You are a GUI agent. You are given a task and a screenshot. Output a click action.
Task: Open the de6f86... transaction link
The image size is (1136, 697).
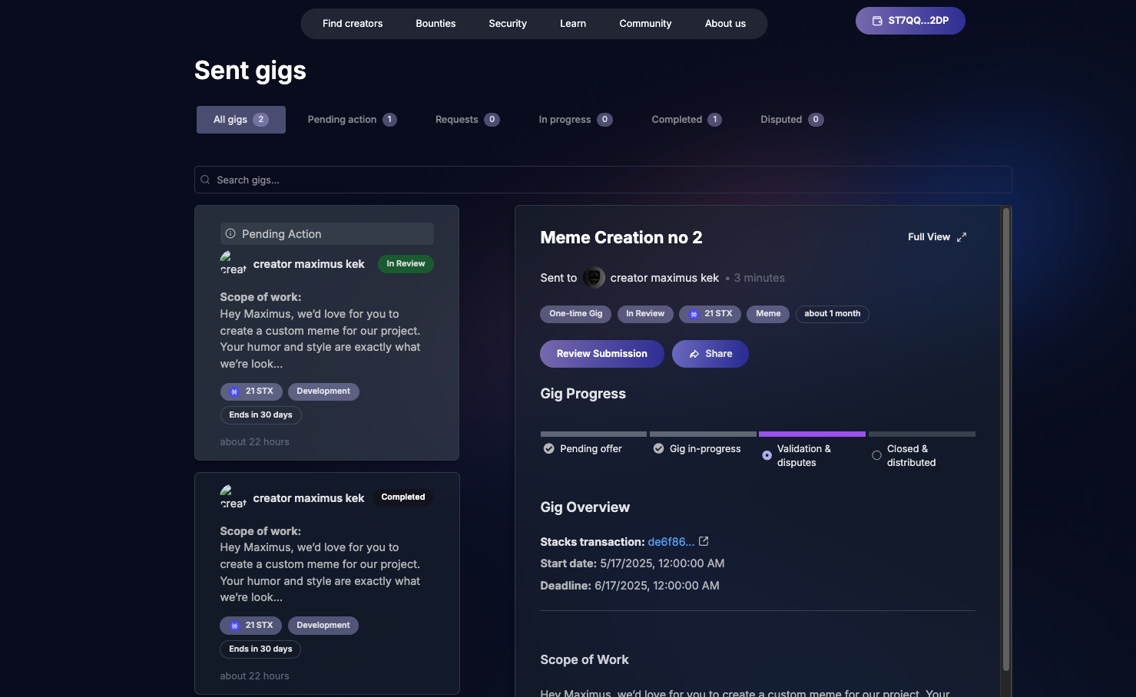click(x=670, y=542)
